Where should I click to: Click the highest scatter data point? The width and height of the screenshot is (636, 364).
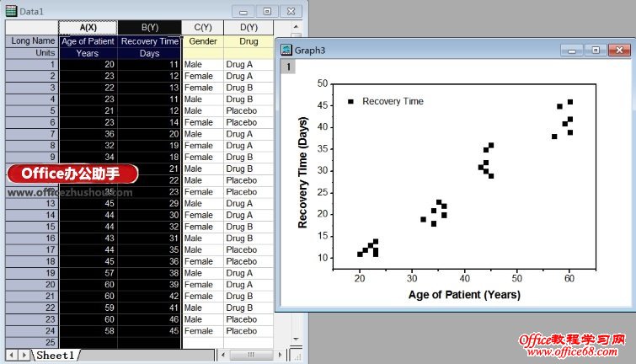click(x=570, y=102)
